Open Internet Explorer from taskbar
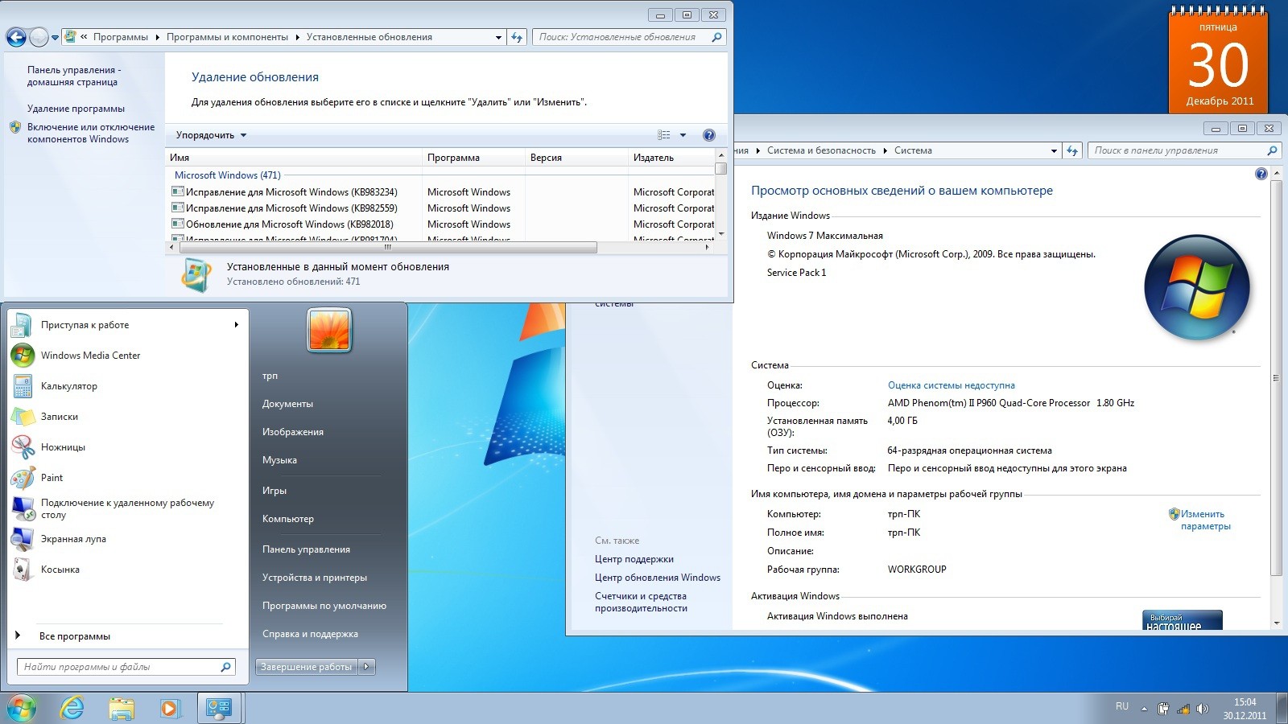Screen dimensions: 1288x724 click(72, 708)
